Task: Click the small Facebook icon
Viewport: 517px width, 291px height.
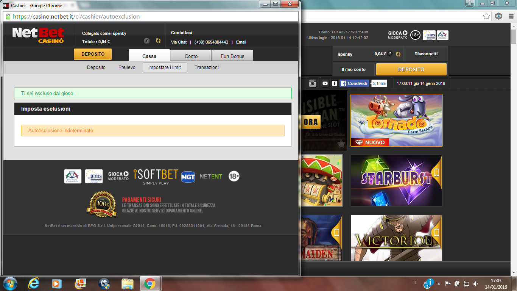Action: coord(335,83)
